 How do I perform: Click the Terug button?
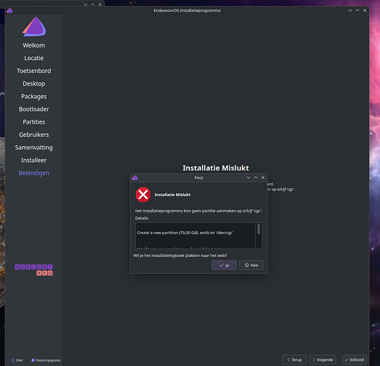(294, 359)
